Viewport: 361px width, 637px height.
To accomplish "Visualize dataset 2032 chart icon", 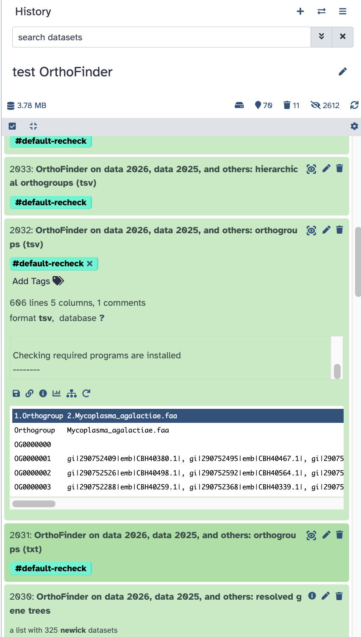I will 56,394.
